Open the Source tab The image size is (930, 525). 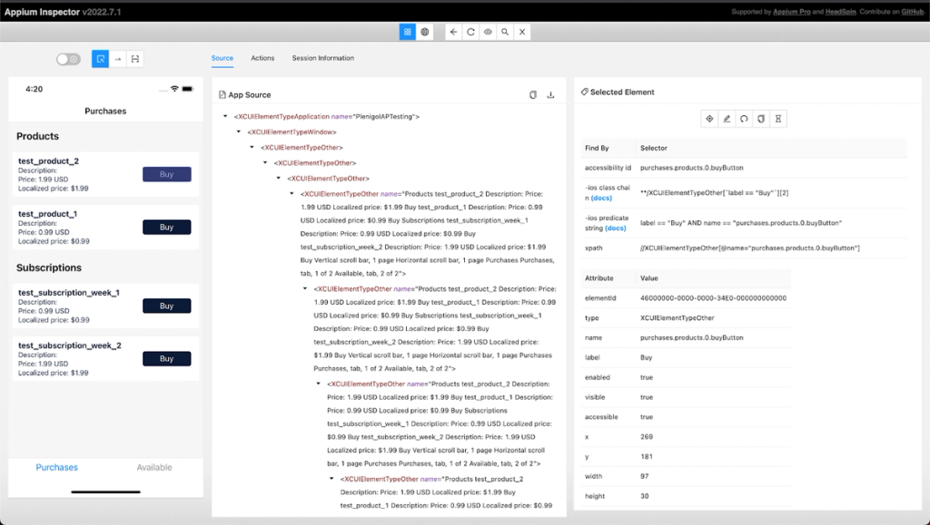coord(223,58)
